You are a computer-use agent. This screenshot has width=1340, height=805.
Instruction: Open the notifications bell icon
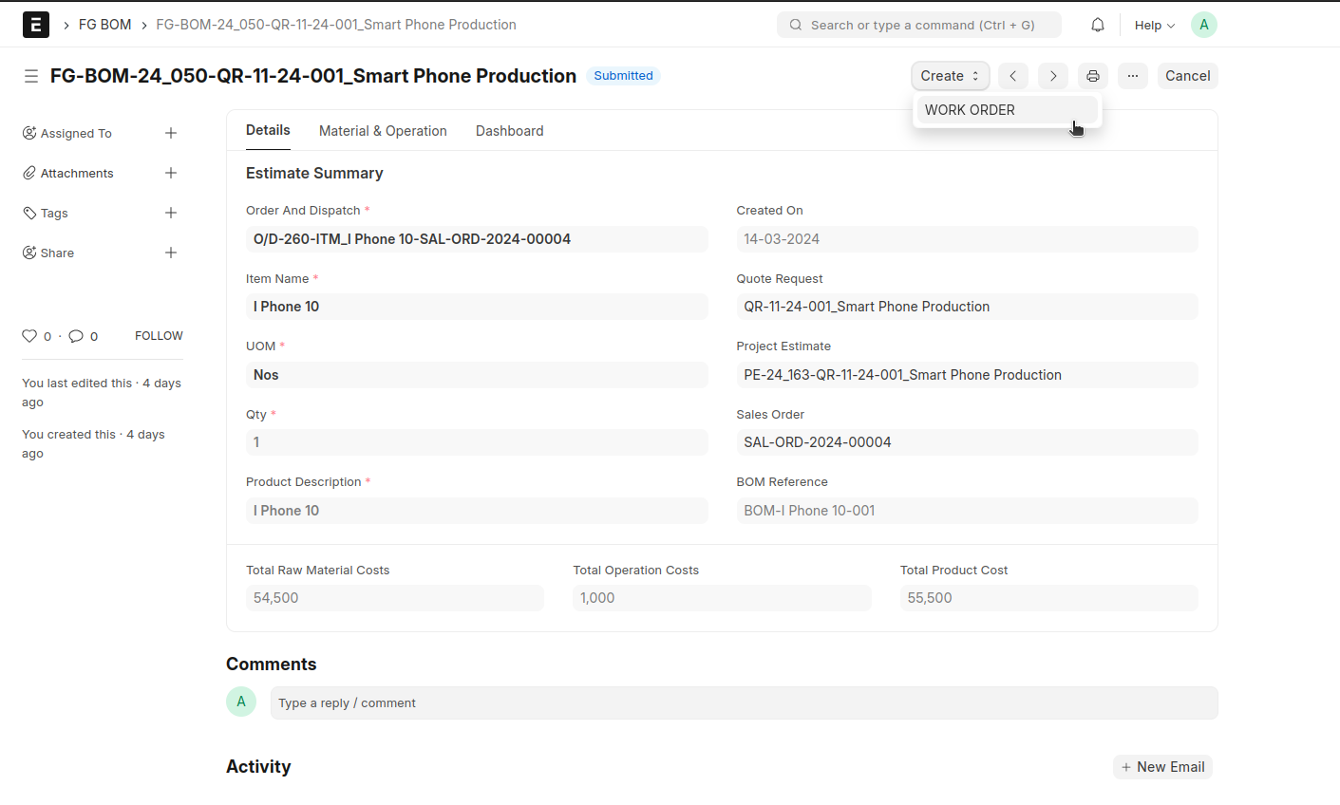[x=1097, y=25]
